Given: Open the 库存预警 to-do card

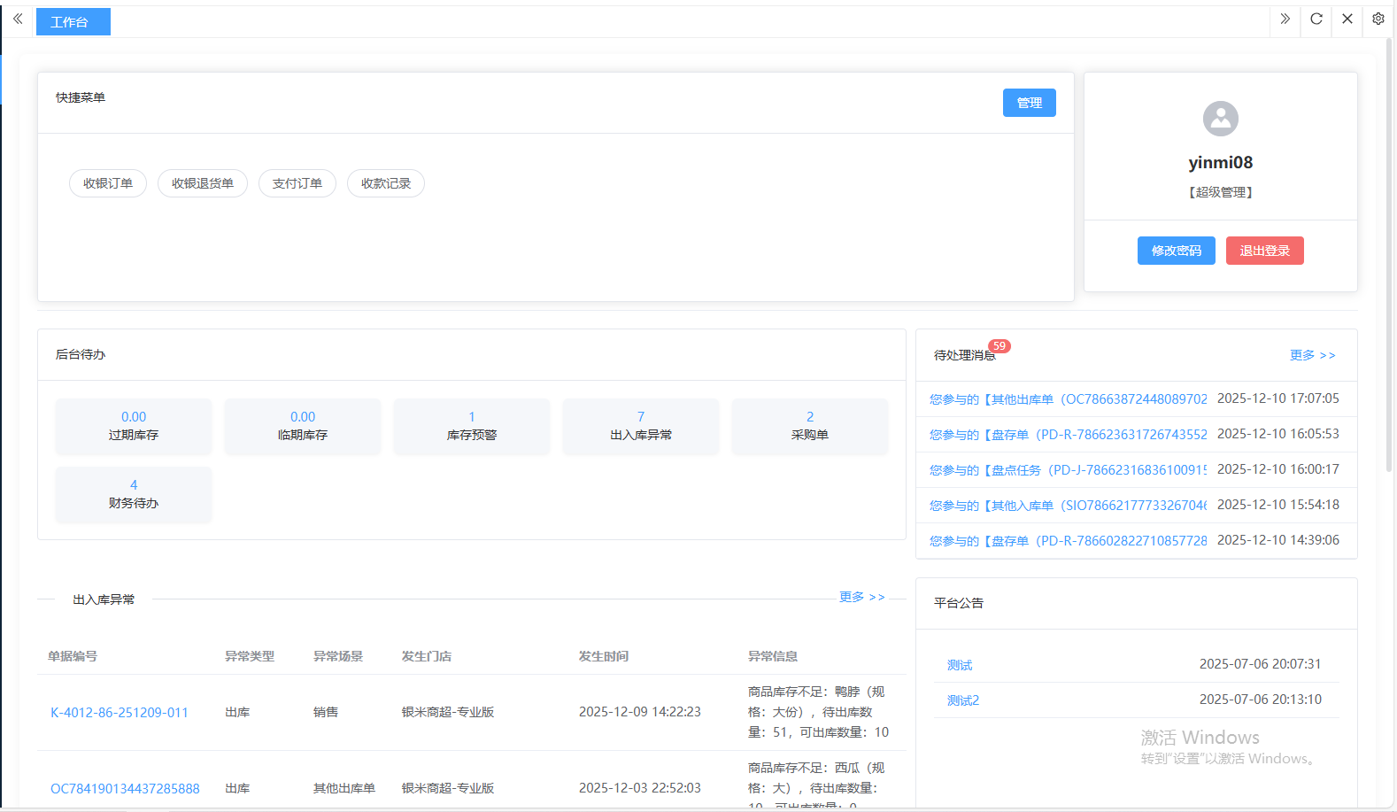Looking at the screenshot, I should [x=472, y=426].
